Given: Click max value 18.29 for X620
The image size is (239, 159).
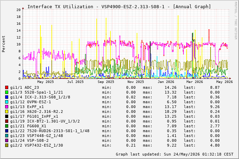Looking at the screenshot, I should [x=170, y=112].
